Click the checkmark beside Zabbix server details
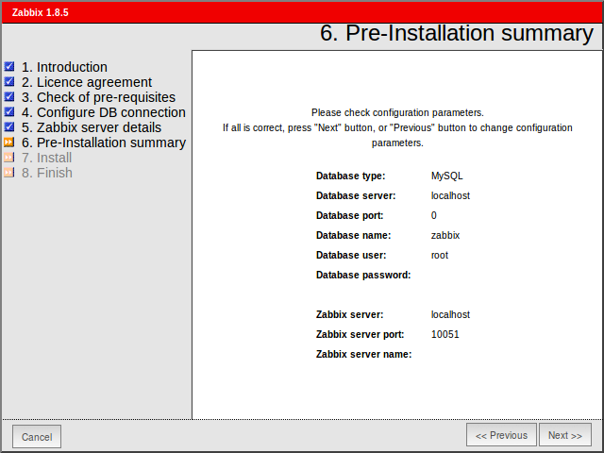604x453 pixels. coord(9,126)
